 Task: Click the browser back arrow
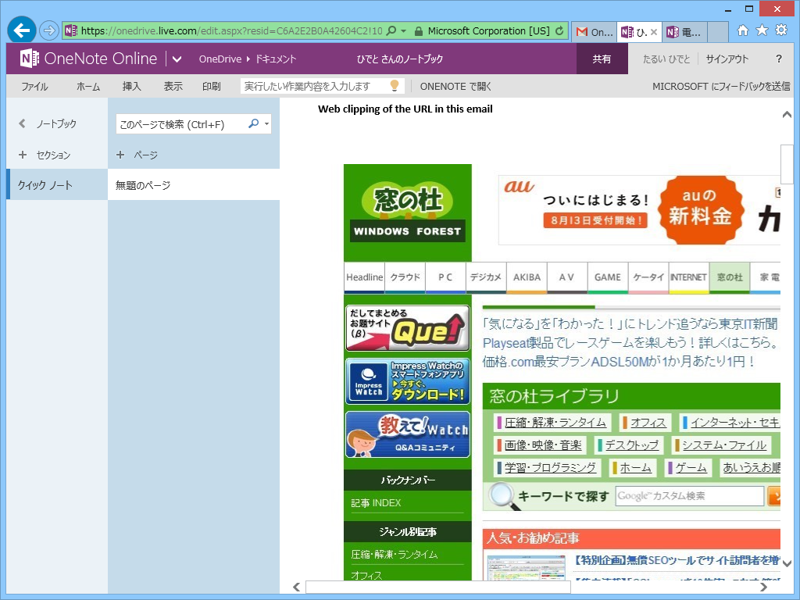pos(21,30)
